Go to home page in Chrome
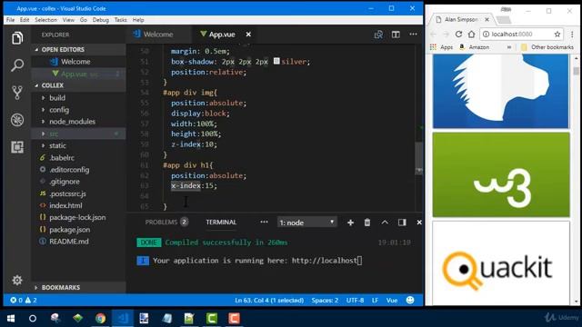The height and width of the screenshot is (327, 582). 471,35
